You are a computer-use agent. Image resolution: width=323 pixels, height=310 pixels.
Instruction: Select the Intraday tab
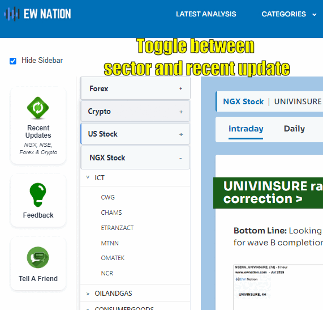pos(246,129)
